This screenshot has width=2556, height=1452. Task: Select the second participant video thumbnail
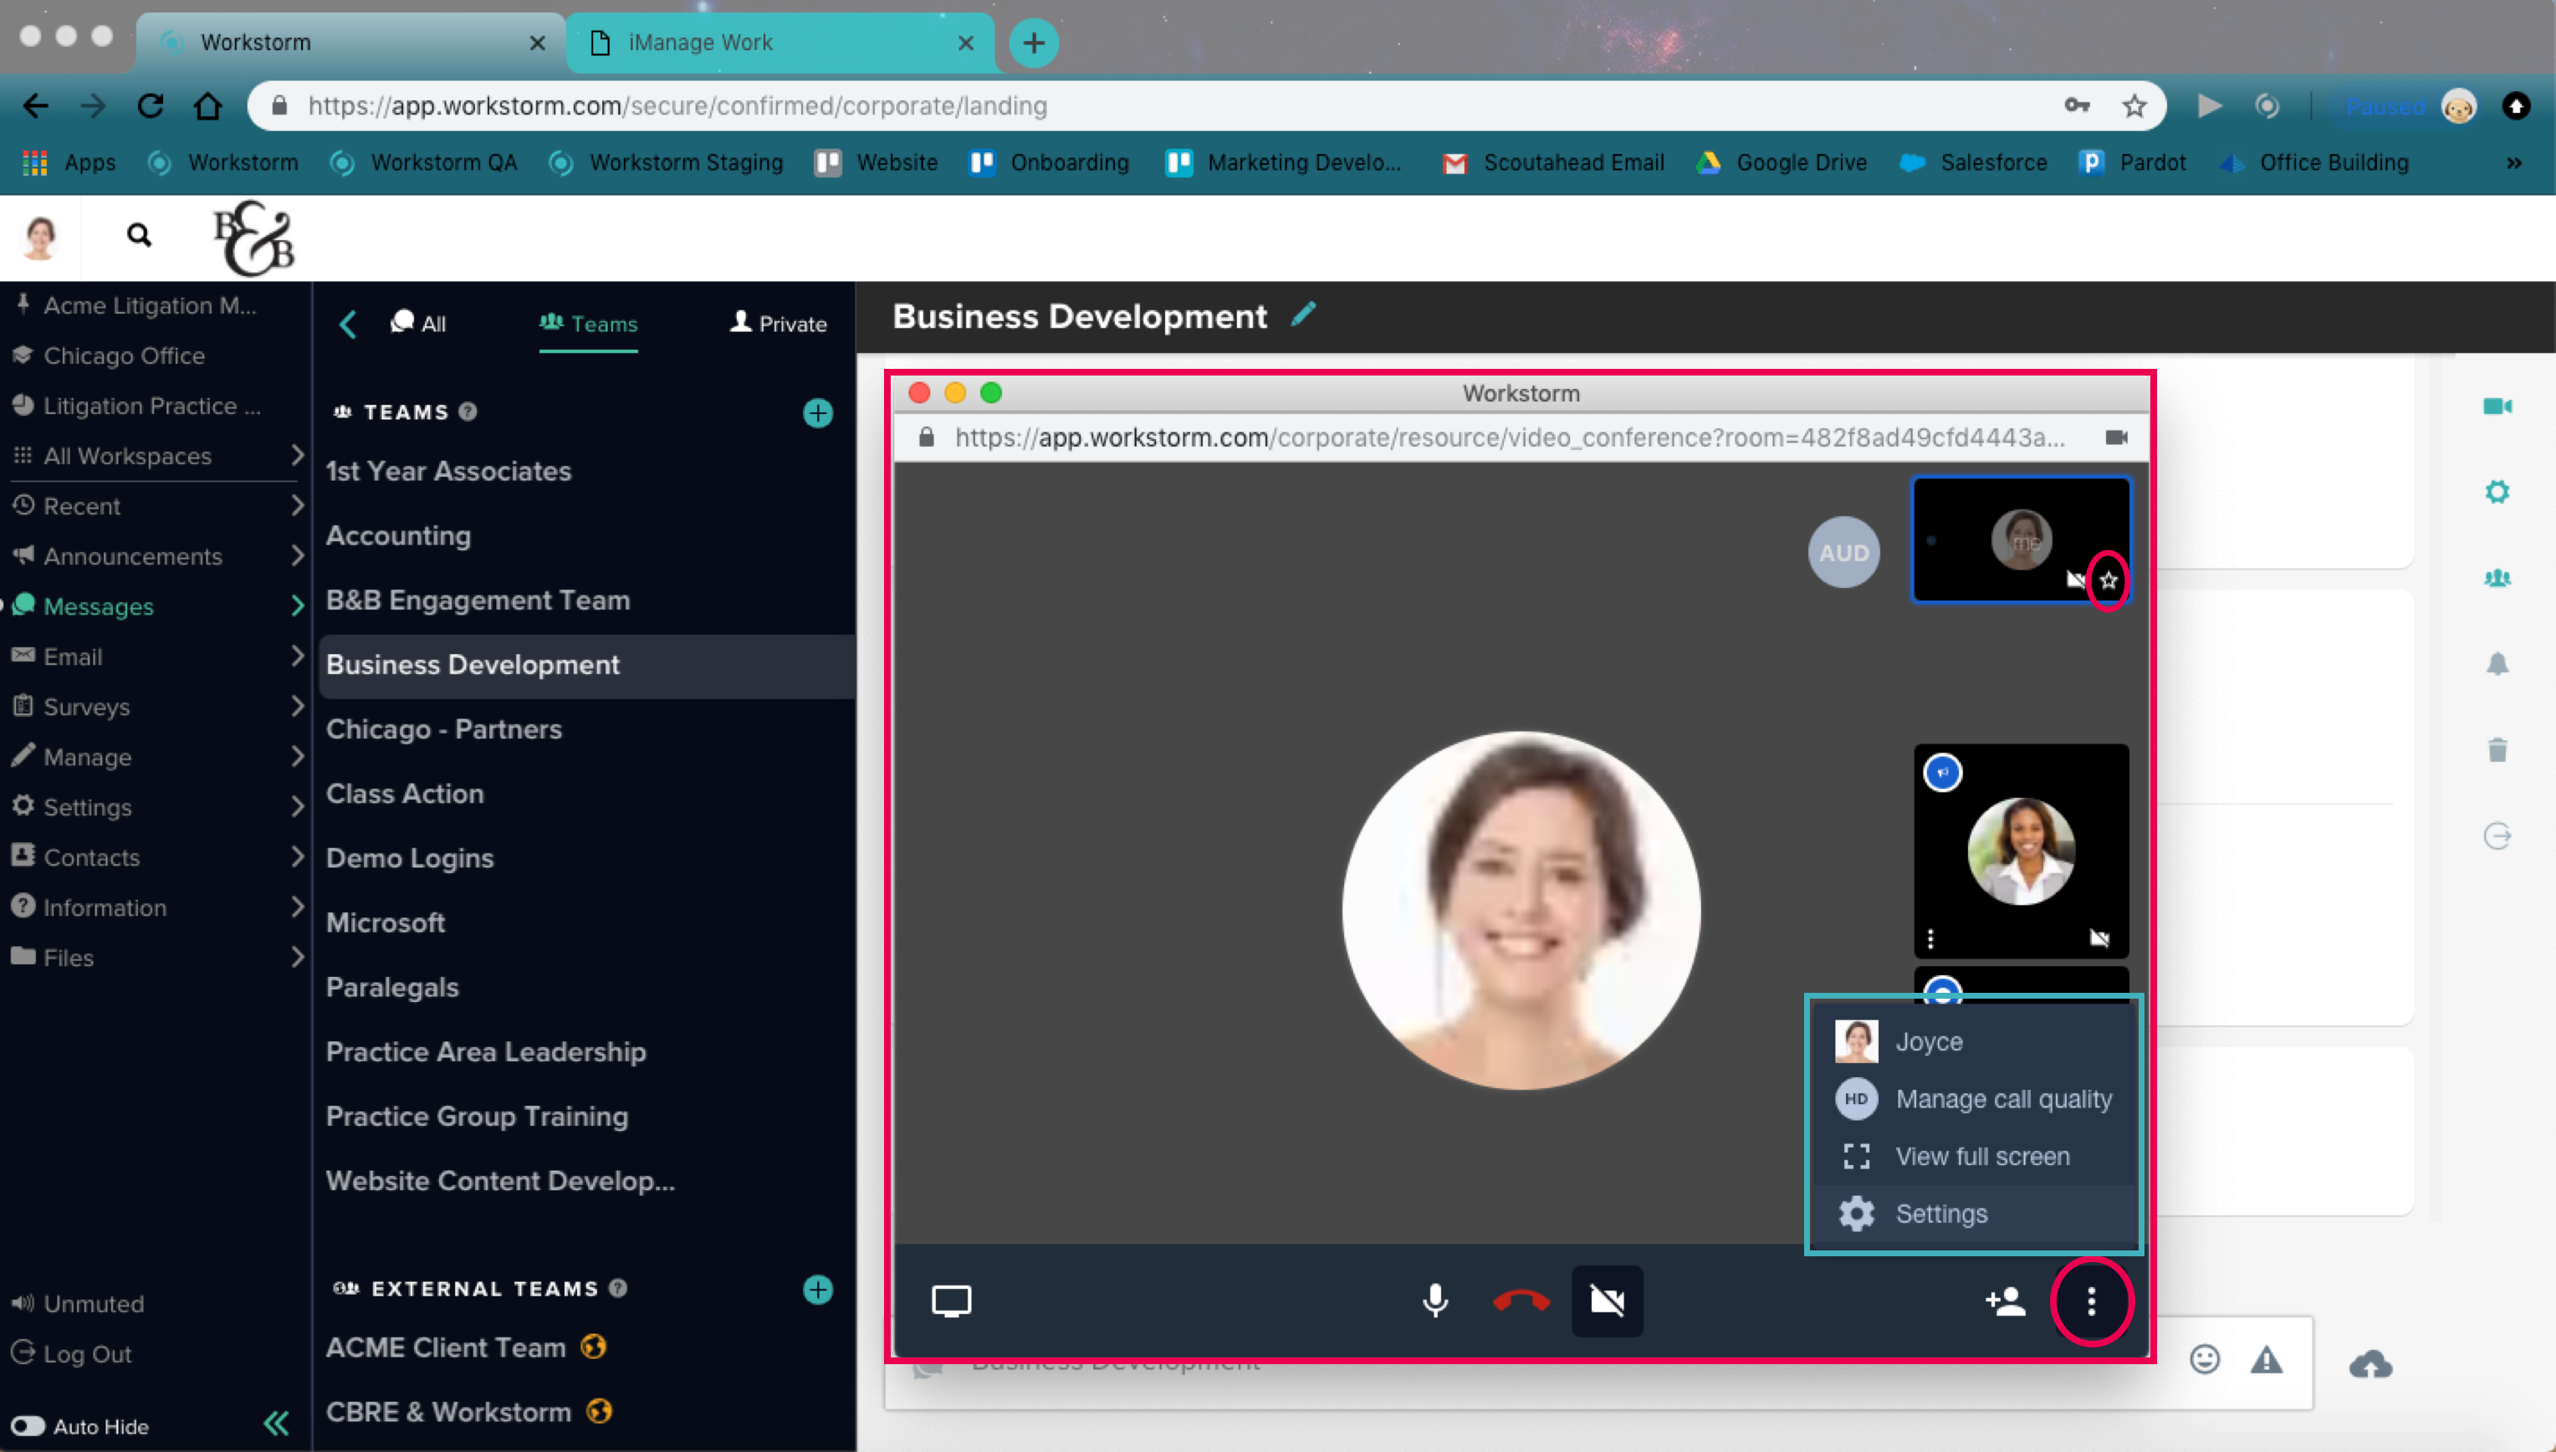tap(2021, 851)
